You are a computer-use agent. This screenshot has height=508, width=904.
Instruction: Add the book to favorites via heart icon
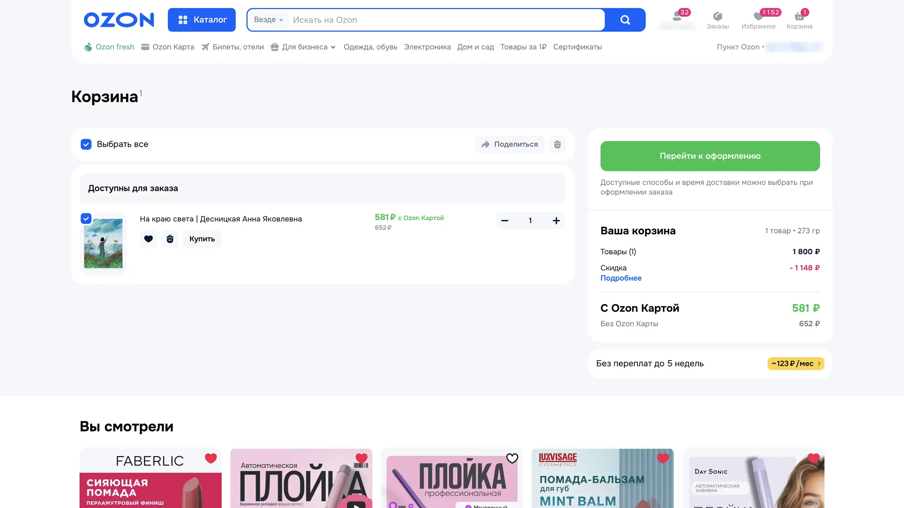point(148,239)
